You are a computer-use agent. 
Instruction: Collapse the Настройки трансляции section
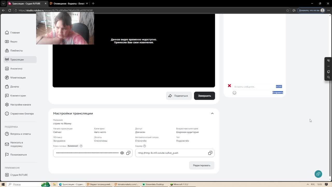[x=212, y=113]
